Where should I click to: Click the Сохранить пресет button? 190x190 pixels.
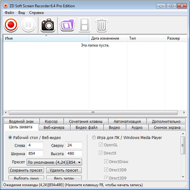tap(26, 170)
